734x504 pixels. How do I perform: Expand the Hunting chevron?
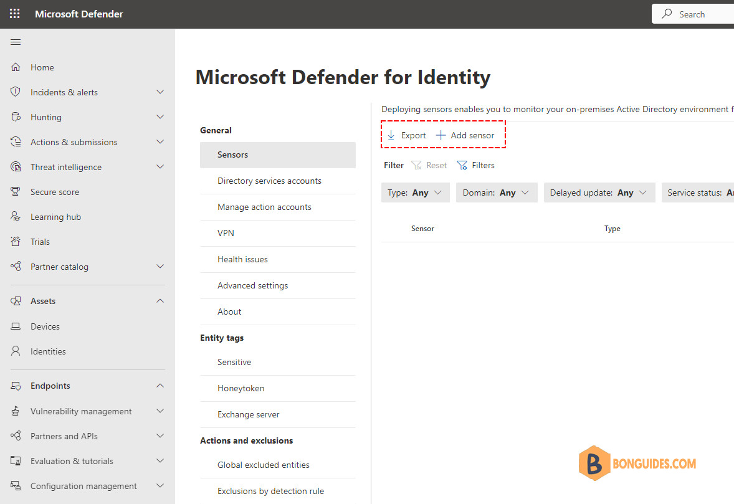(160, 116)
